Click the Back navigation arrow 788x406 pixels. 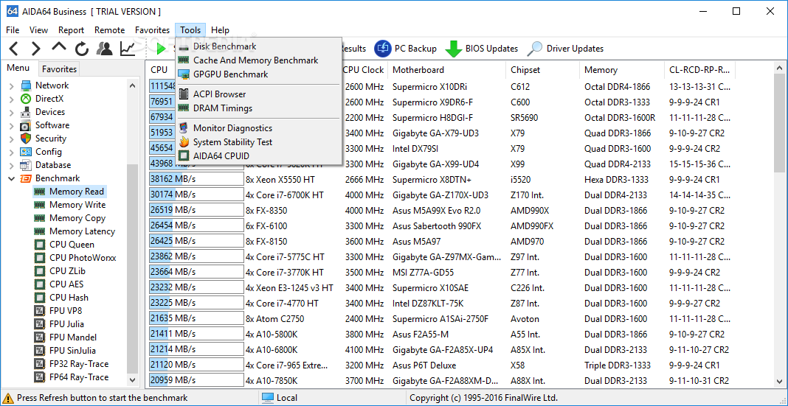[13, 49]
